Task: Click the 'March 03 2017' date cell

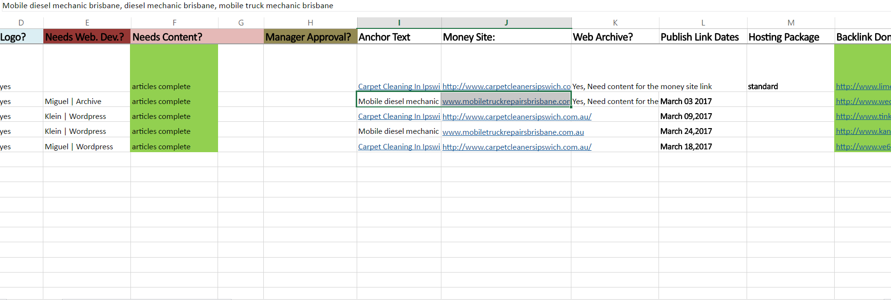Action: click(x=686, y=102)
